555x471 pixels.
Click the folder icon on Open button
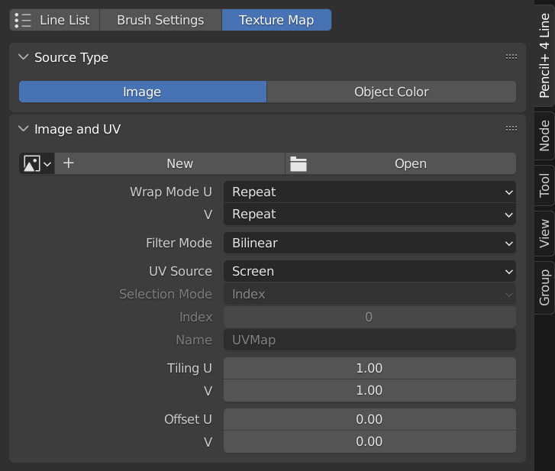coord(298,163)
